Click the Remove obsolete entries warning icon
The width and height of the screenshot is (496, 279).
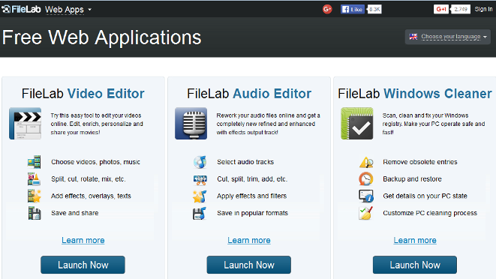(x=366, y=162)
